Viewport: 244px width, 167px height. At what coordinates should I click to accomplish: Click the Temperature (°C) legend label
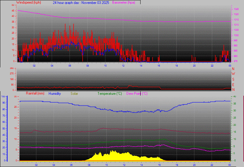click(x=109, y=94)
